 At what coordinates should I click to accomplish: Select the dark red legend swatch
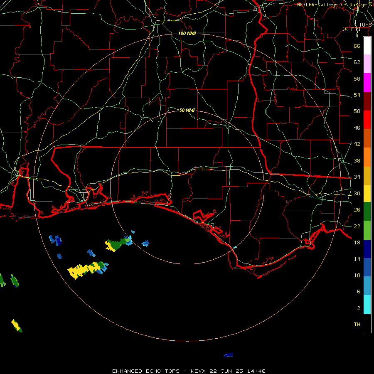tap(367, 101)
